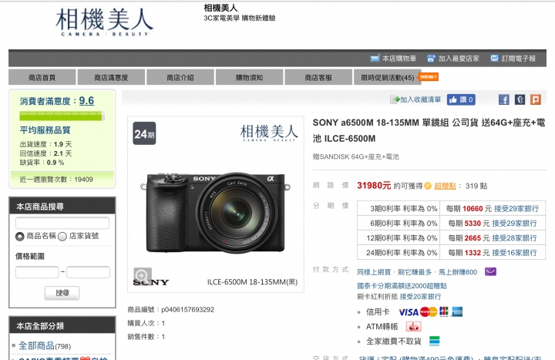Open 限時促銷活動(45) tab
Viewport: 555px width, 360px height.
tap(387, 78)
